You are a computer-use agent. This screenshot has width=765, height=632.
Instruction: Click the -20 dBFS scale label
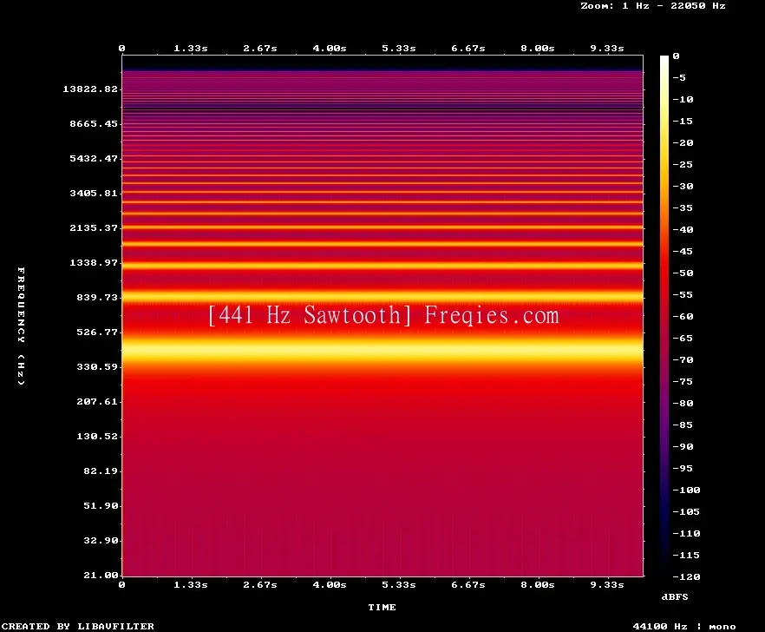click(x=683, y=142)
